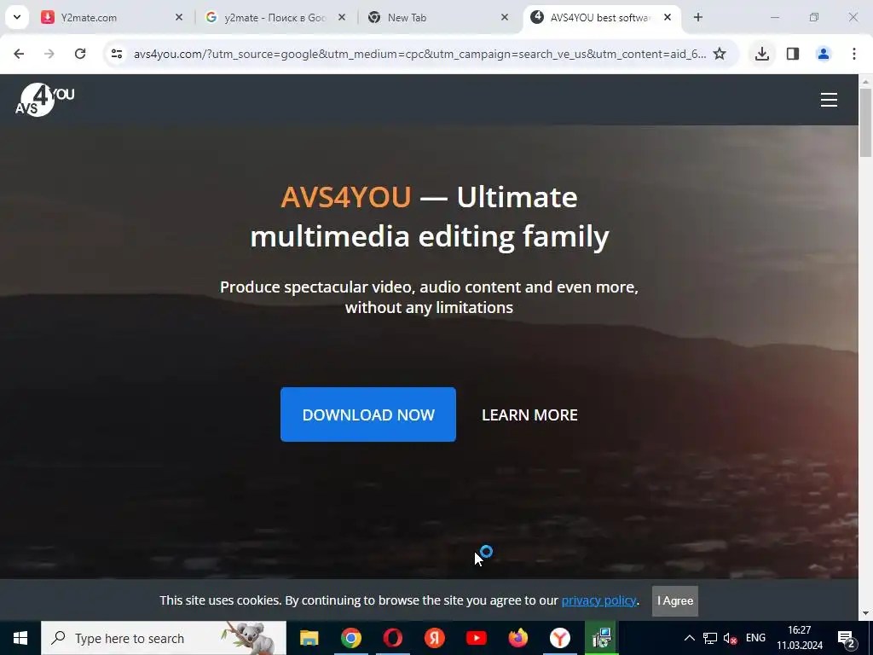Viewport: 873px width, 655px height.
Task: Open the installer app on taskbar
Action: (x=601, y=638)
